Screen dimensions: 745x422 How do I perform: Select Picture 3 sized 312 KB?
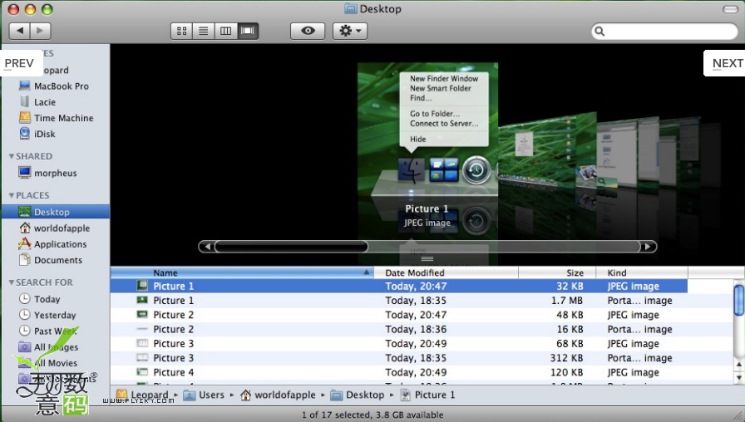click(x=422, y=357)
